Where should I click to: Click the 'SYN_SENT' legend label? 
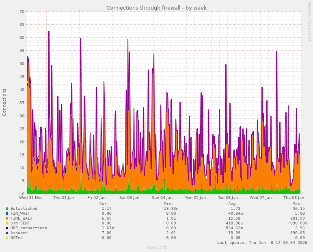pos(20,223)
